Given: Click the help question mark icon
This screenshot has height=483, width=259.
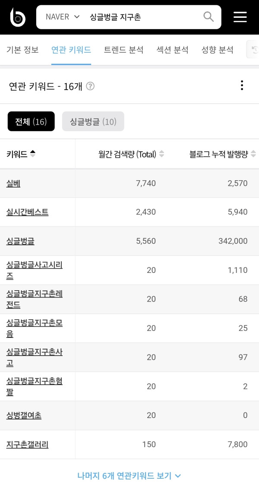Looking at the screenshot, I should tap(90, 86).
